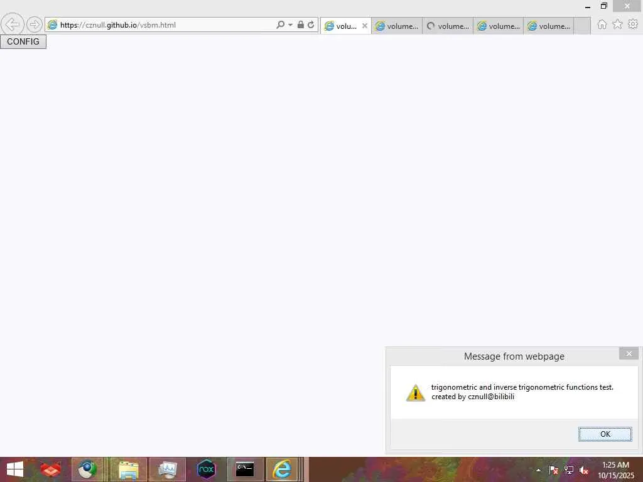Refresh the page with the reload icon

tap(311, 24)
